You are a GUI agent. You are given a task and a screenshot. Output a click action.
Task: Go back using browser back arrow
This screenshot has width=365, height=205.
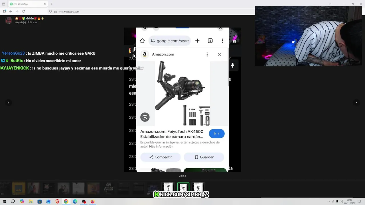coord(11,11)
